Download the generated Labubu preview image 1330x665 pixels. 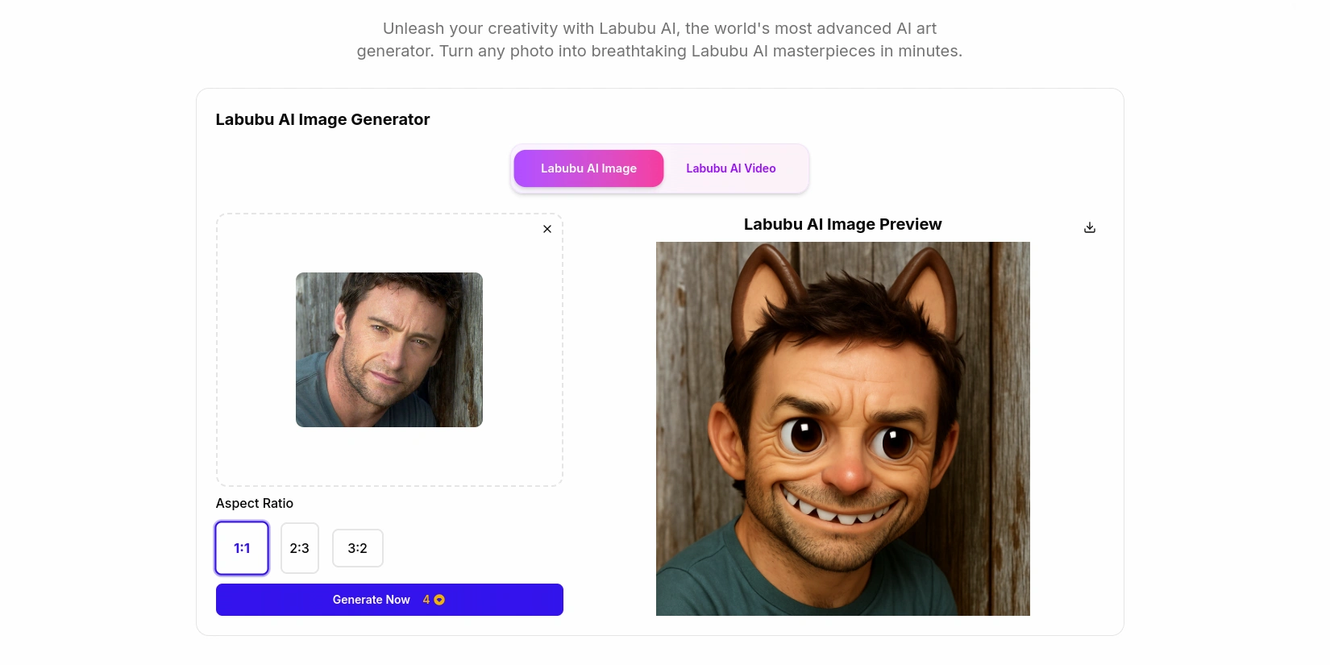pyautogui.click(x=1089, y=227)
